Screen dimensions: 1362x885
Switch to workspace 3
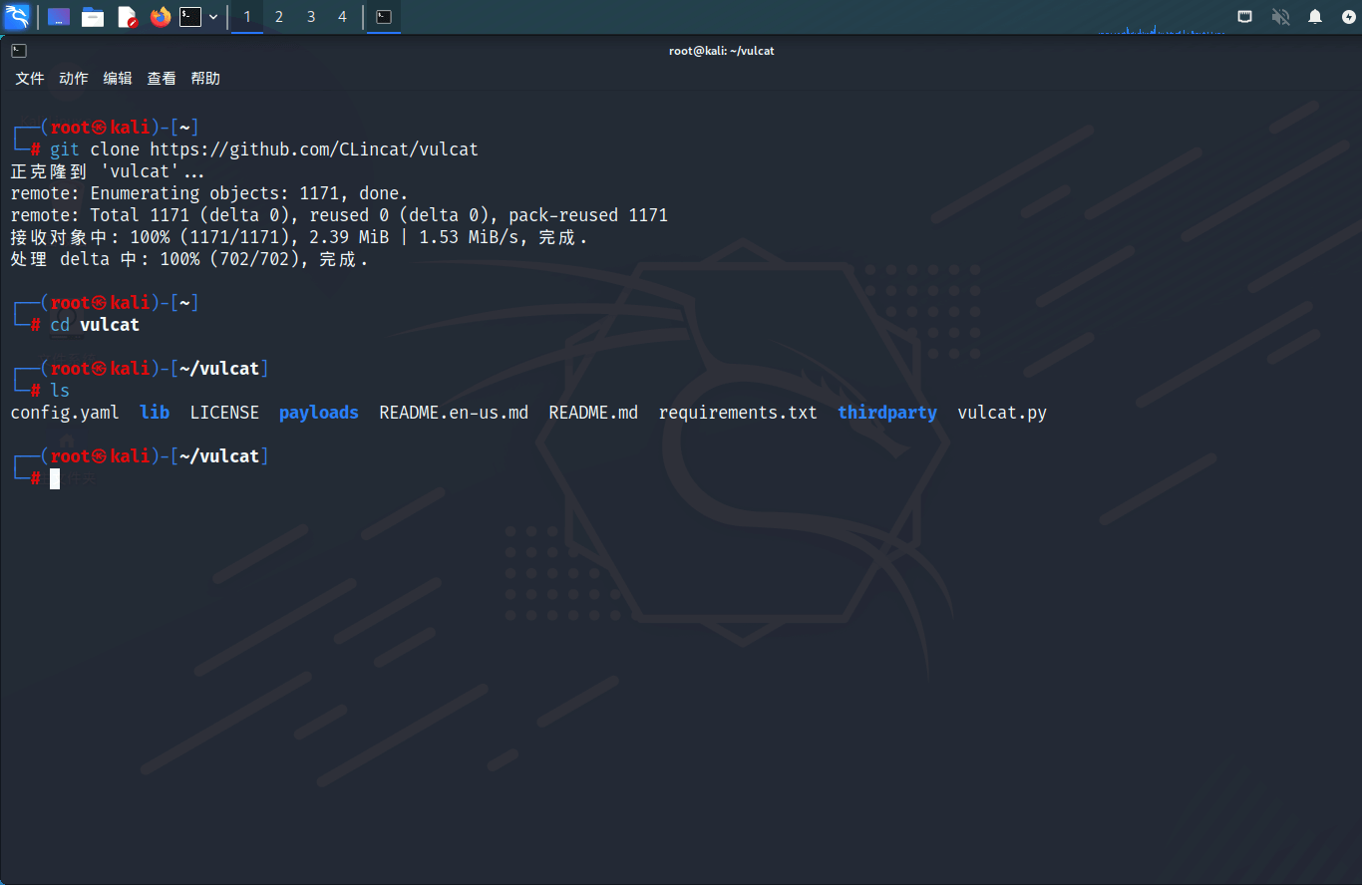(x=311, y=17)
